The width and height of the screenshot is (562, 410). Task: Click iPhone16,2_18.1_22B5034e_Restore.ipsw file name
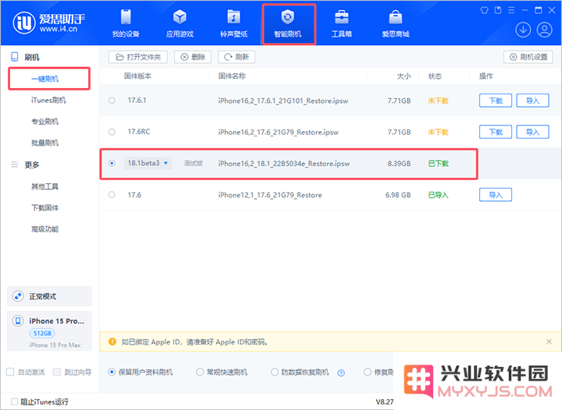coord(284,164)
